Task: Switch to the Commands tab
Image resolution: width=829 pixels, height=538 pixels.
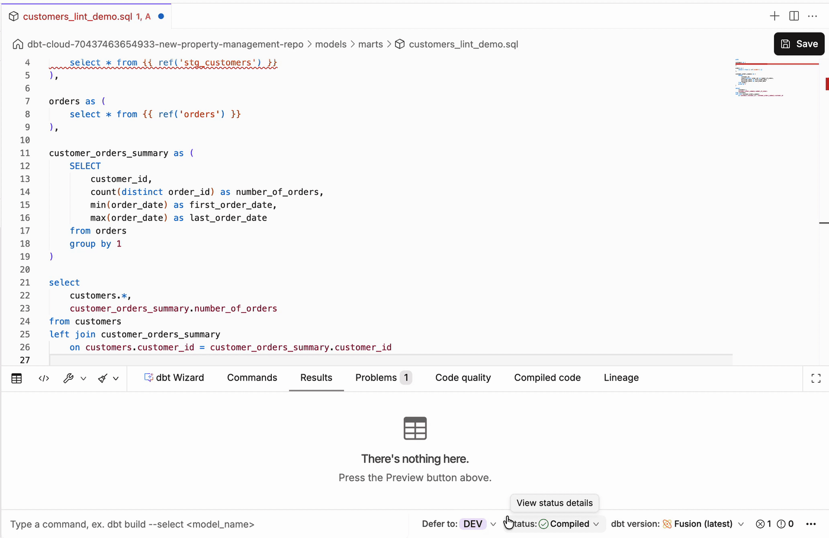Action: [252, 377]
